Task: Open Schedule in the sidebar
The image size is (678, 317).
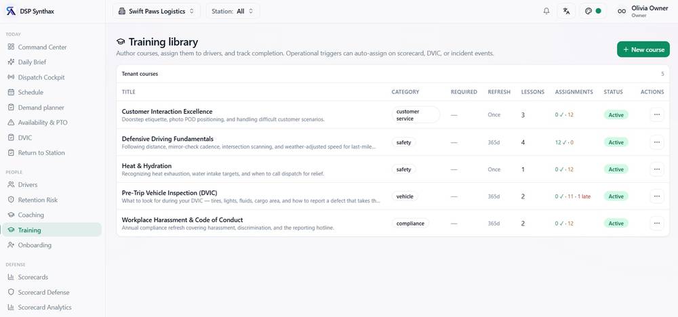Action: (52, 92)
